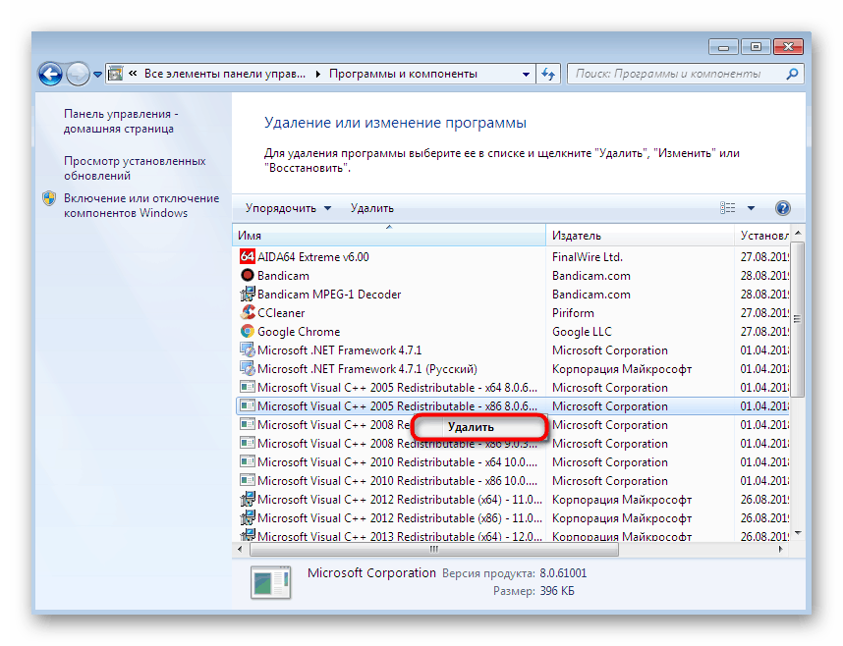Click the Visual C++ 2010 x86 icon
The height and width of the screenshot is (646, 843).
tap(247, 480)
